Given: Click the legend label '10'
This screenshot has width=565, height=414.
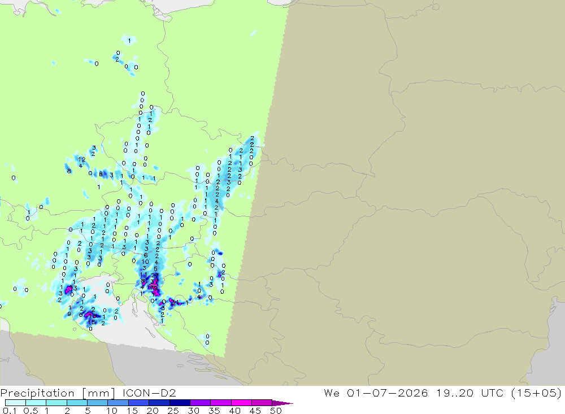Looking at the screenshot, I should coord(112,411).
